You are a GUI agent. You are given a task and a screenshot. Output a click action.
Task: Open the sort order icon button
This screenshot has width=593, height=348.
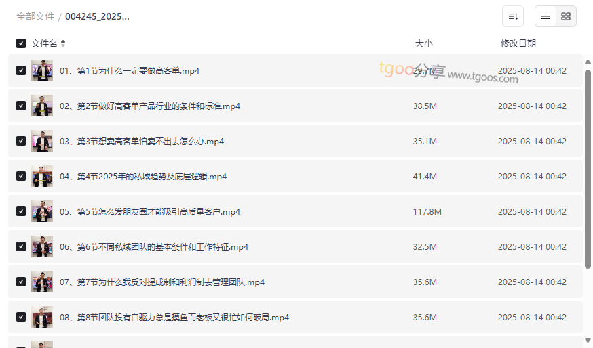coord(513,16)
